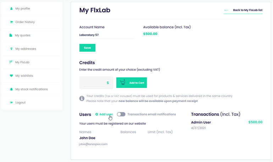Click the My wishlists heart icon

coord(11,76)
